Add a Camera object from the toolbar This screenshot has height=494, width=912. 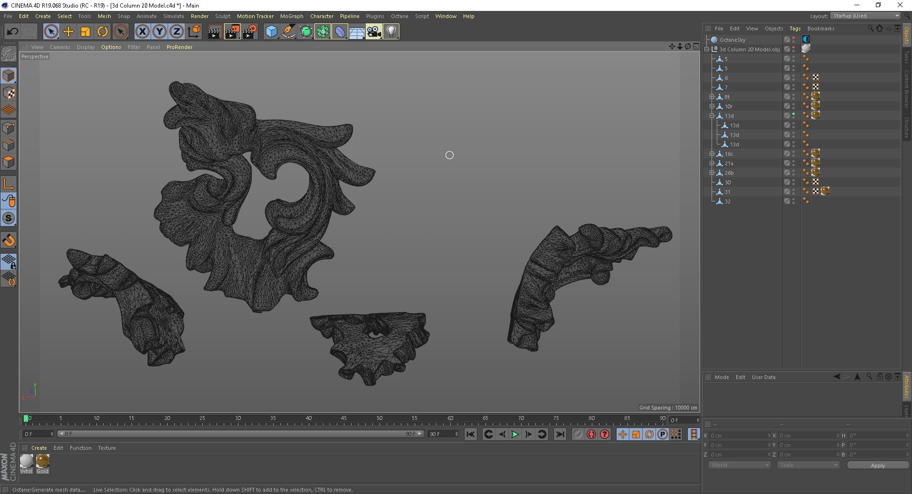[x=374, y=32]
